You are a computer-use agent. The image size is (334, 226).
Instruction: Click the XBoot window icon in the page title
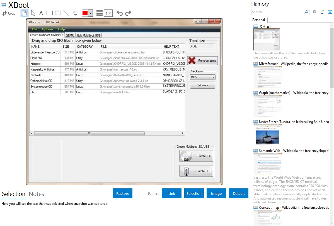(x=3, y=5)
